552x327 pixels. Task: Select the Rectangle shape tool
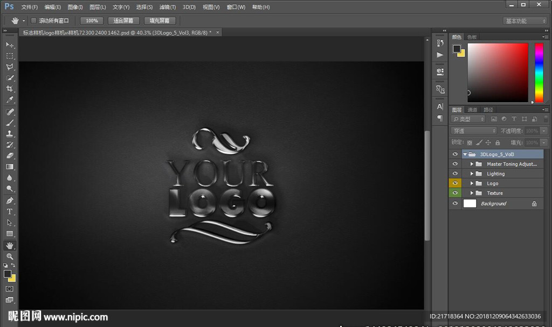[x=10, y=234]
